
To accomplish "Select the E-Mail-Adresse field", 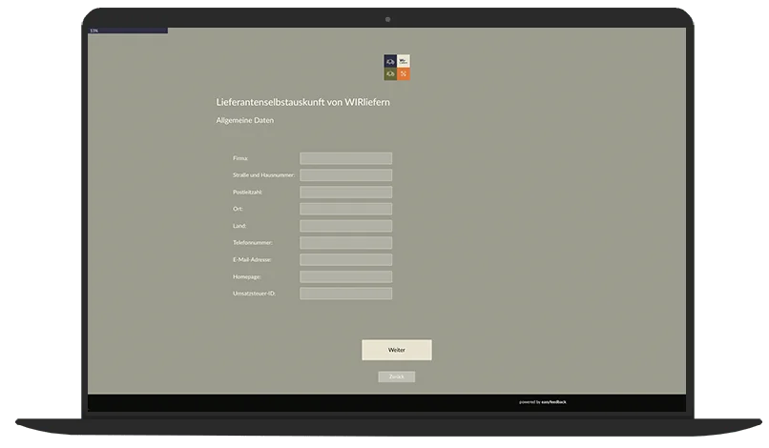I will (x=345, y=259).
